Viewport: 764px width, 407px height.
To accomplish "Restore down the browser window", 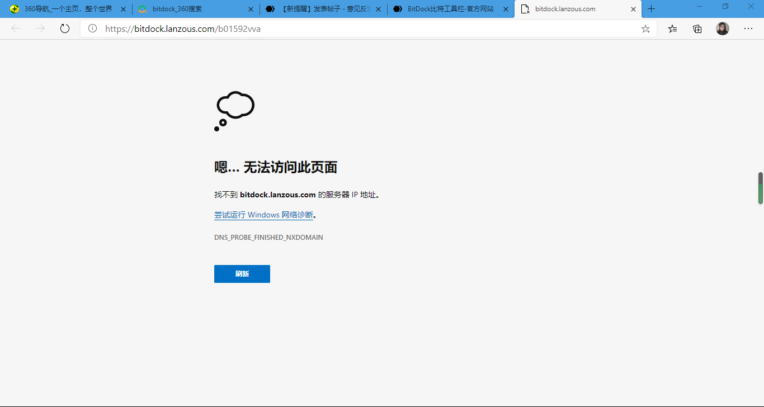I will (725, 6).
